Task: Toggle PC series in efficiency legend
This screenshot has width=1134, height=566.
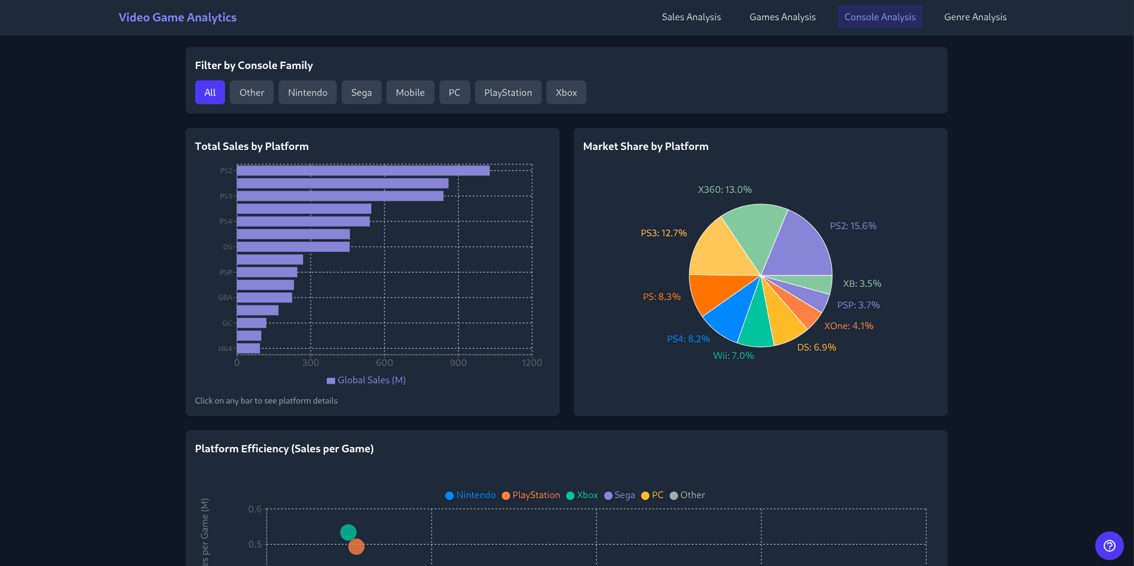Action: click(x=652, y=495)
